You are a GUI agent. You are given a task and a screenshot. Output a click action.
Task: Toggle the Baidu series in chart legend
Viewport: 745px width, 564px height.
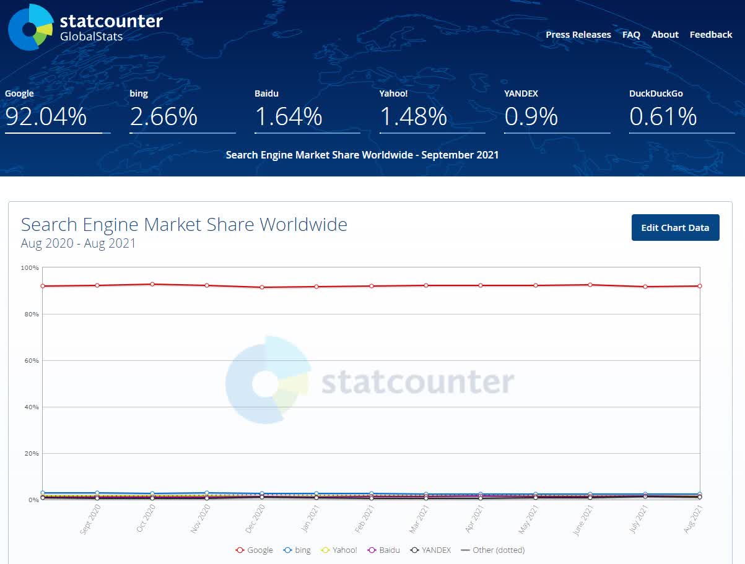383,550
